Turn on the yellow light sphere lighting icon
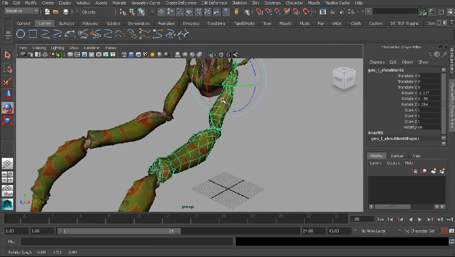 tap(152, 54)
